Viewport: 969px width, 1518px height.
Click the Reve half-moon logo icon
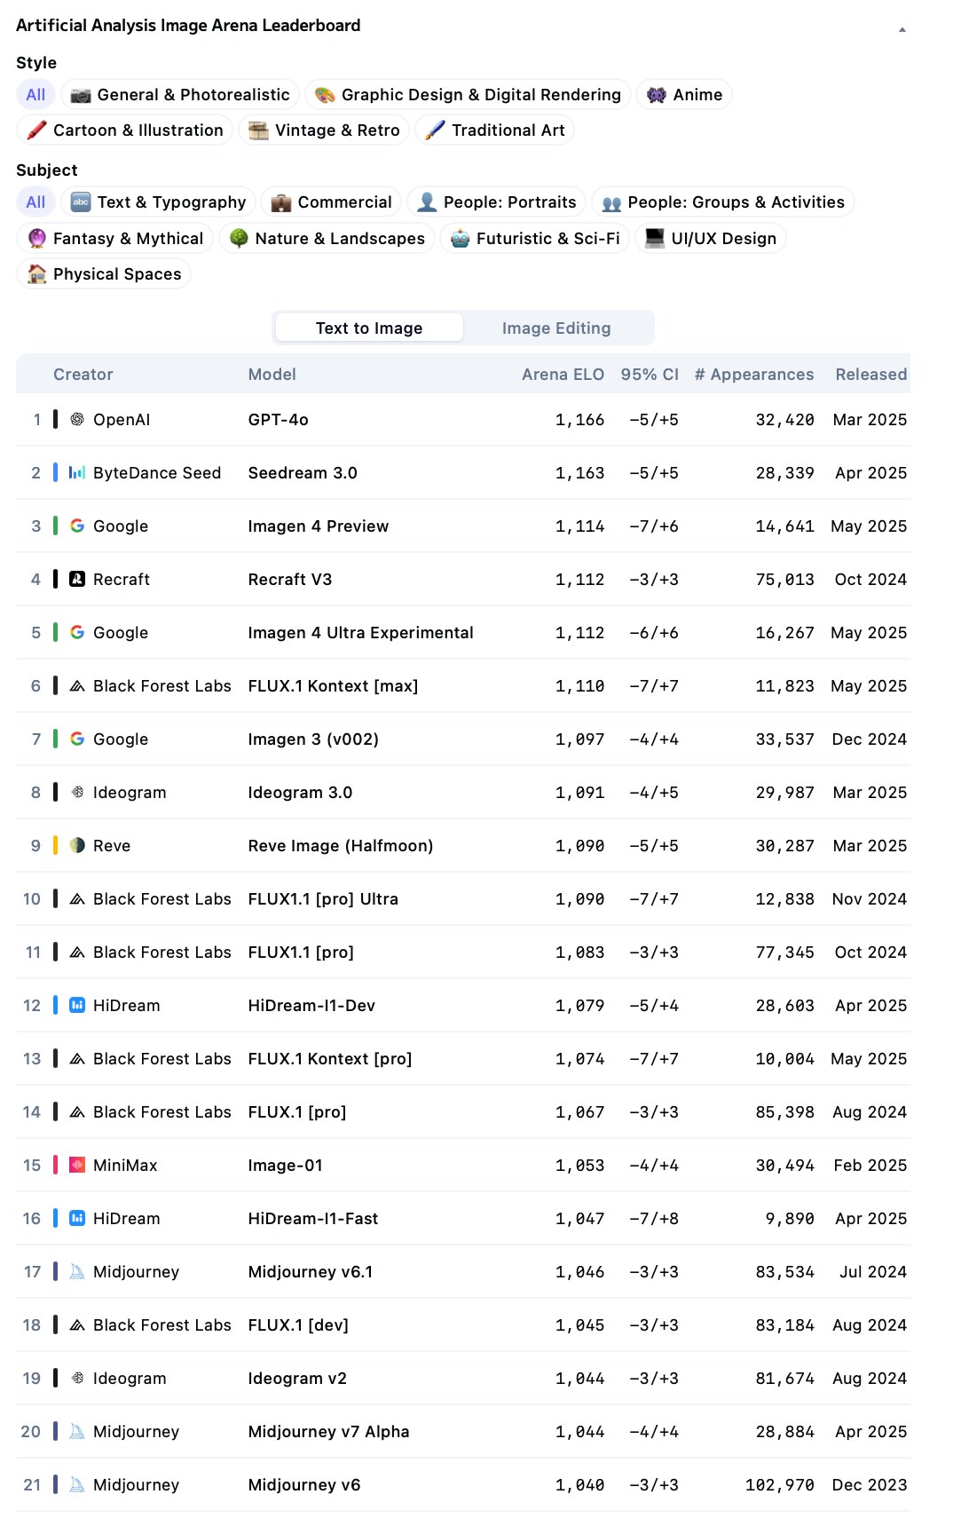click(77, 845)
